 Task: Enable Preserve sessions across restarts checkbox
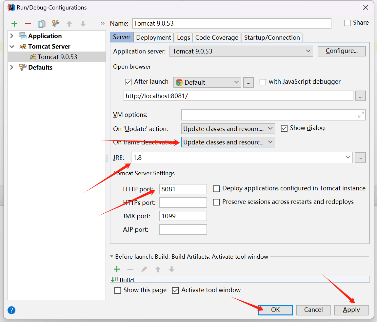[x=216, y=202]
